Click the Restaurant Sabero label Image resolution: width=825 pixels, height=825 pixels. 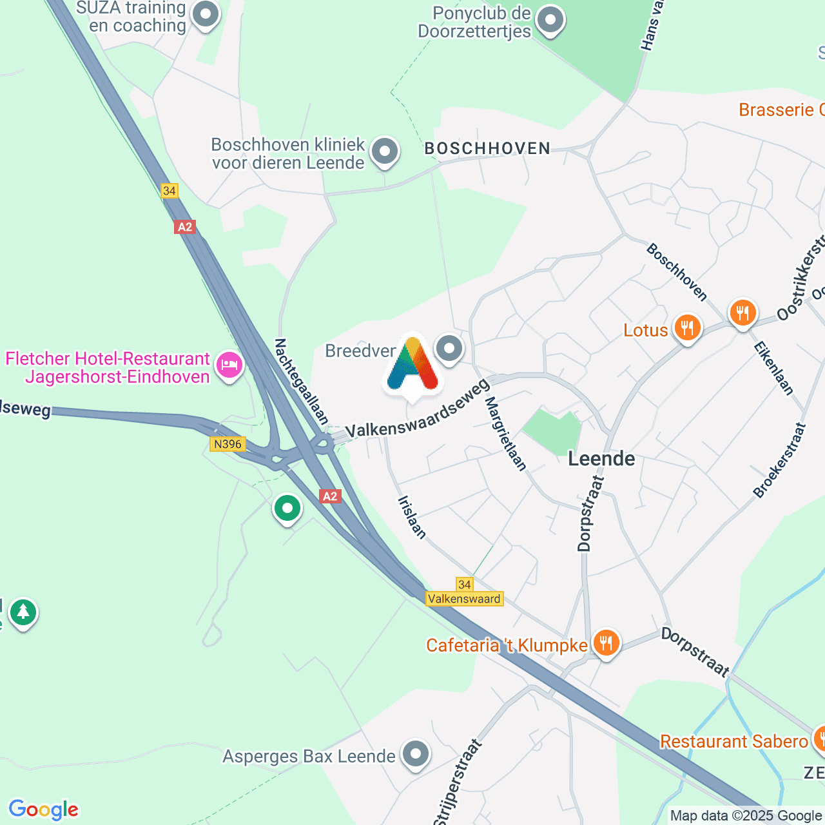(x=733, y=741)
